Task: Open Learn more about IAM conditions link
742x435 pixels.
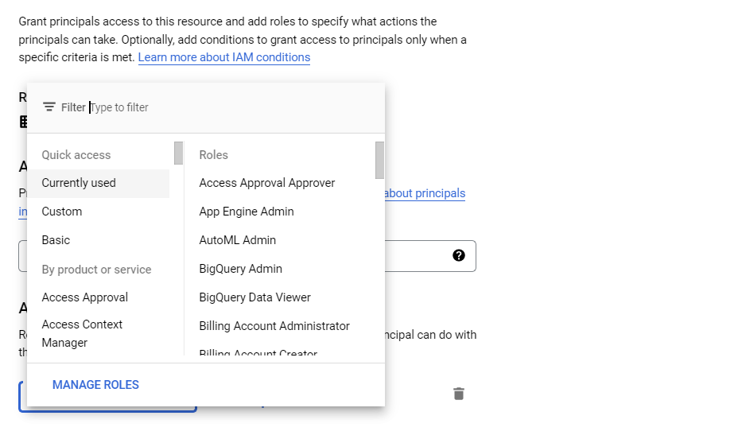Action: [x=224, y=57]
